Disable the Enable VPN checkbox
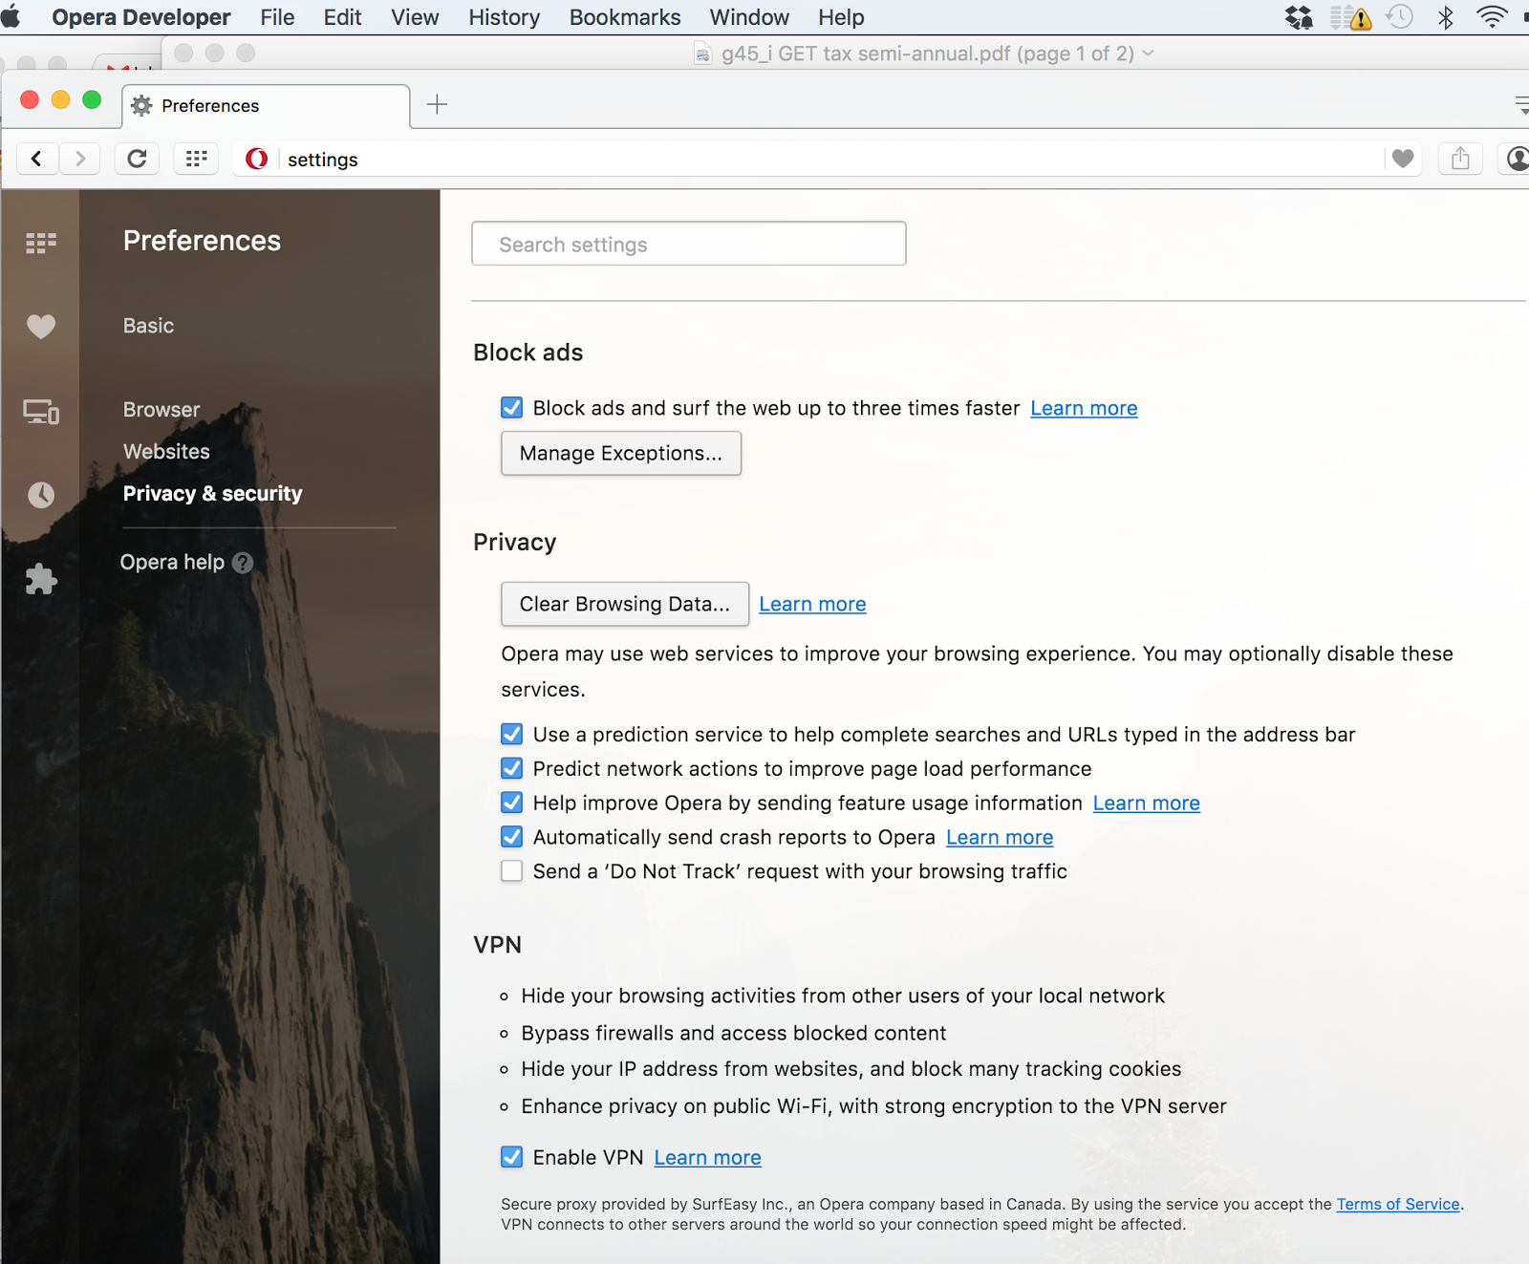The image size is (1529, 1264). (x=512, y=1157)
